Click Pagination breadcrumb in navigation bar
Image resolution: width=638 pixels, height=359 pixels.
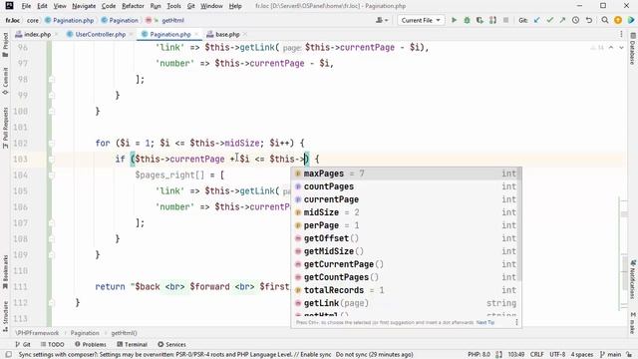click(x=120, y=20)
